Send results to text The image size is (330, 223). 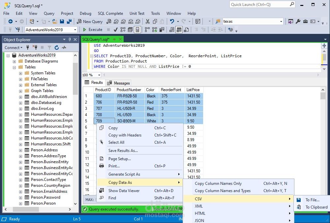(x=172, y=30)
